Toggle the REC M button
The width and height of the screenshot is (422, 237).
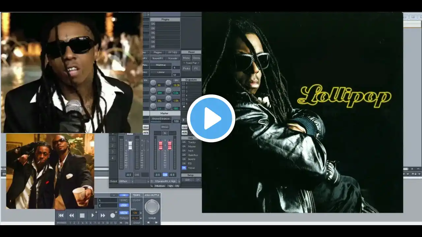(x=124, y=213)
